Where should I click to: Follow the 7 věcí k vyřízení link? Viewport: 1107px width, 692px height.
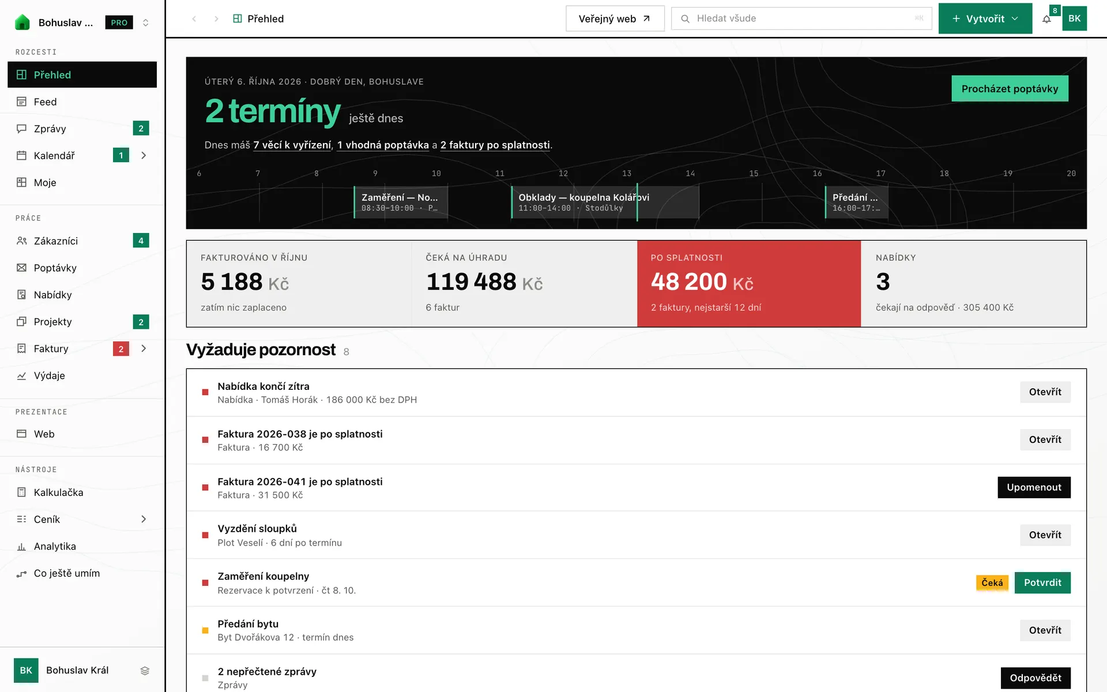[x=292, y=145]
